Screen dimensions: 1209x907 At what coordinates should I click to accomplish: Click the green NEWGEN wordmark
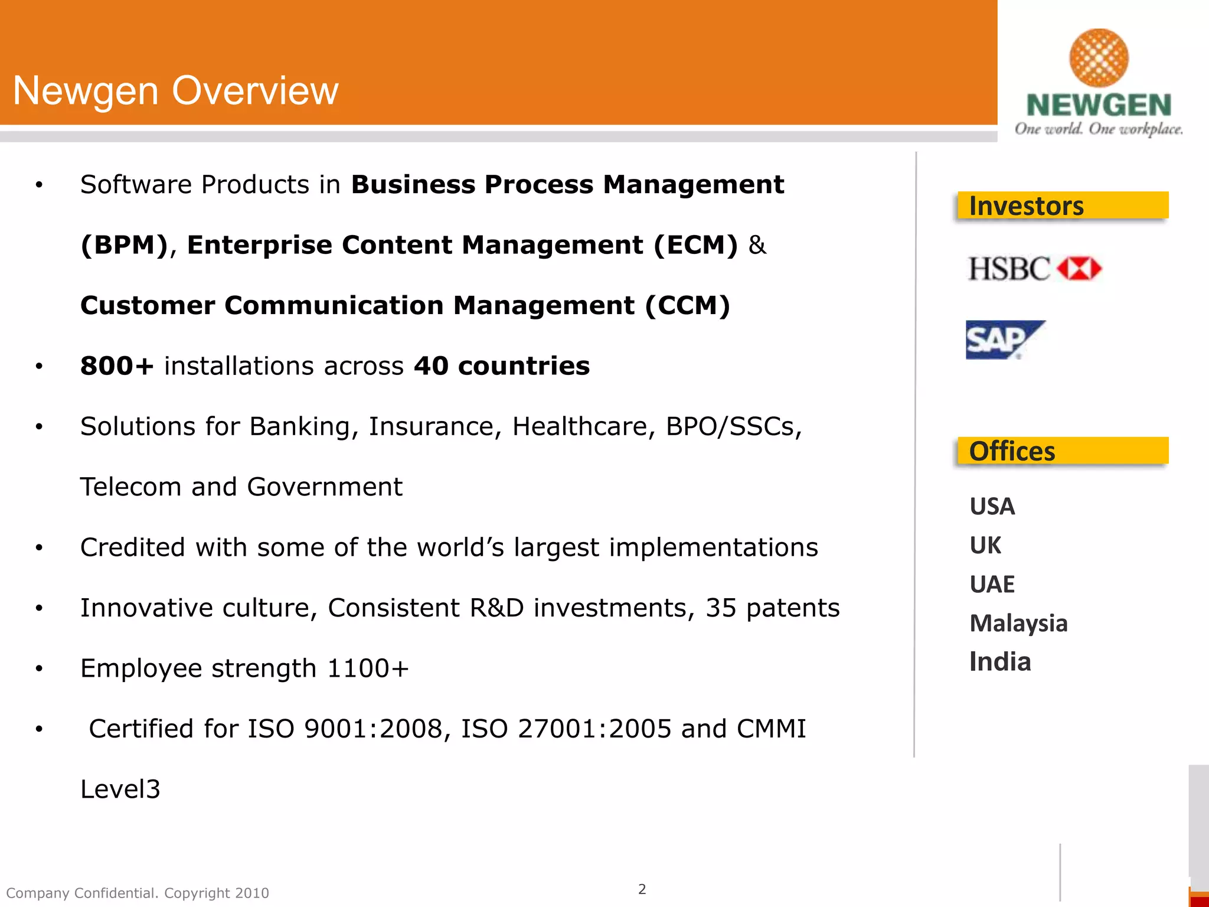[1099, 105]
